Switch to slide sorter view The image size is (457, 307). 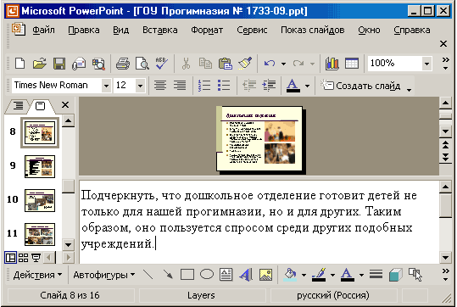(24, 258)
